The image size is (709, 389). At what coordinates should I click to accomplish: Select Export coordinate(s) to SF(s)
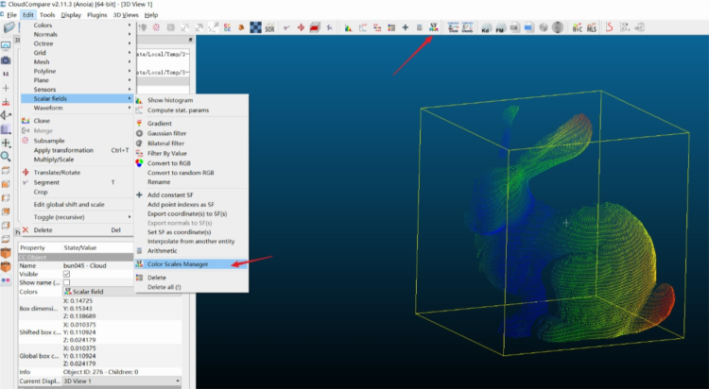[x=191, y=213]
